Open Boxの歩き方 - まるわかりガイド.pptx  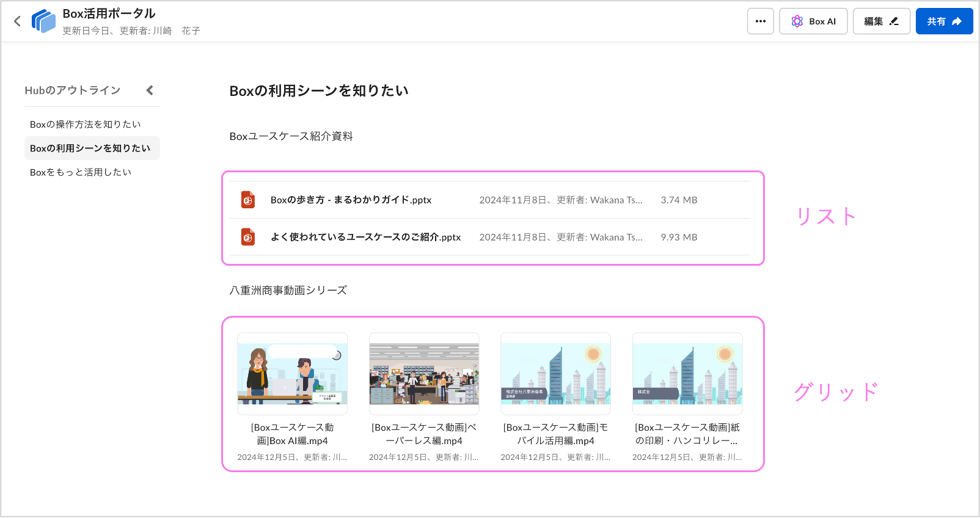[x=351, y=200]
